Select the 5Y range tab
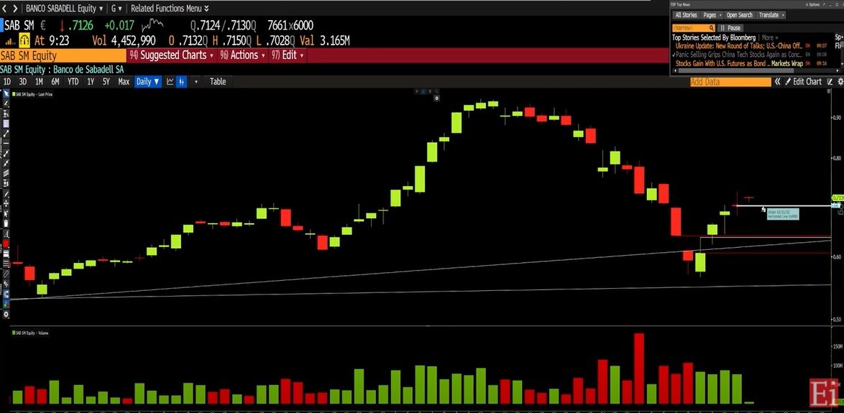Image resolution: width=844 pixels, height=413 pixels. [106, 82]
